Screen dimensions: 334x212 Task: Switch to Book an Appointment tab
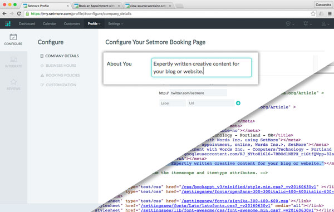[96, 6]
